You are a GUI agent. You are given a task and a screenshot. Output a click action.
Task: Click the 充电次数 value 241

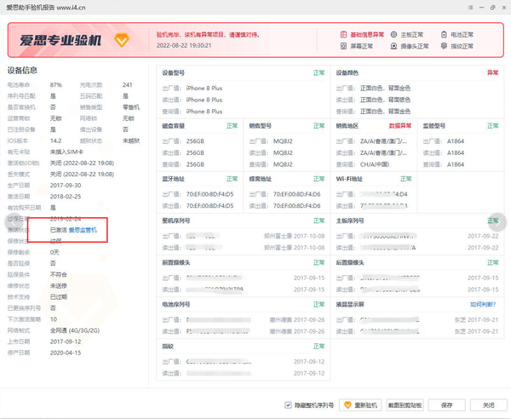[x=128, y=84]
